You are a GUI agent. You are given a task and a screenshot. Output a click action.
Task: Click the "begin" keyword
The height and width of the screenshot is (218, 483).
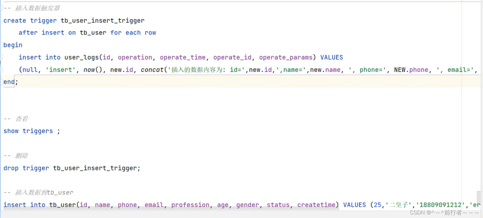[x=13, y=45]
